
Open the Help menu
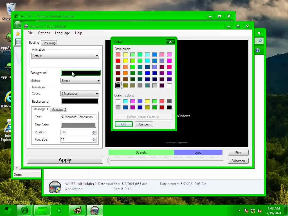[x=78, y=33]
